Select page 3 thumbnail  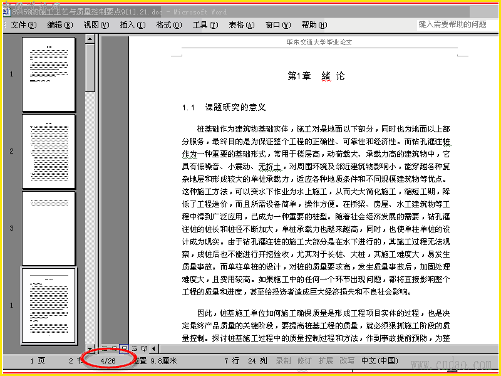tap(49, 228)
